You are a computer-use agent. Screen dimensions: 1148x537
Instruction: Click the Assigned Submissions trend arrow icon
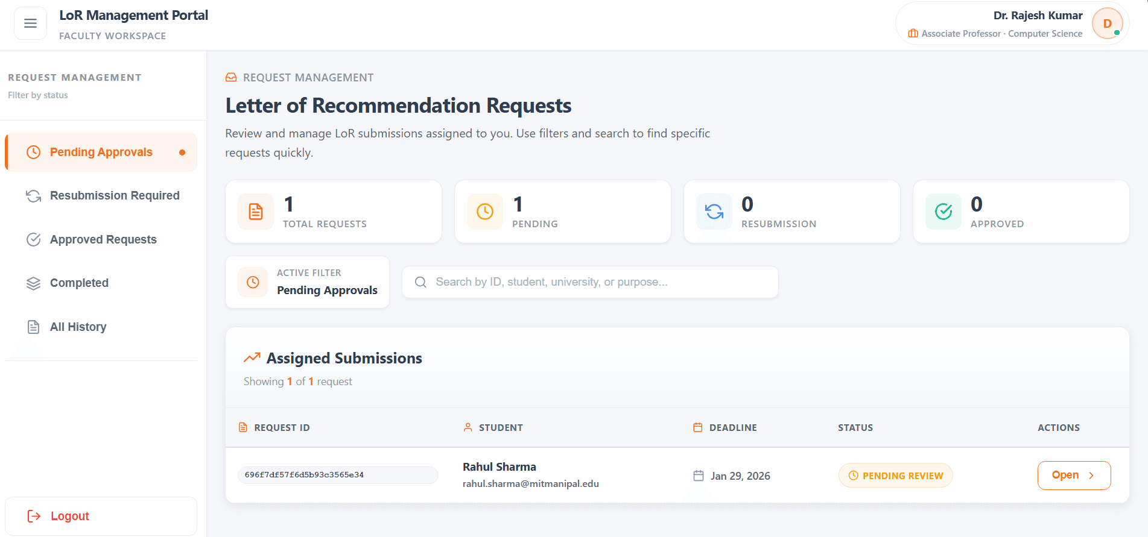pyautogui.click(x=252, y=358)
